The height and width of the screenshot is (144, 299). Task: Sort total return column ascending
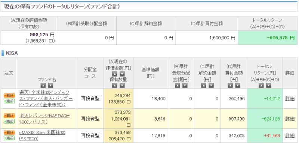(x=261, y=86)
